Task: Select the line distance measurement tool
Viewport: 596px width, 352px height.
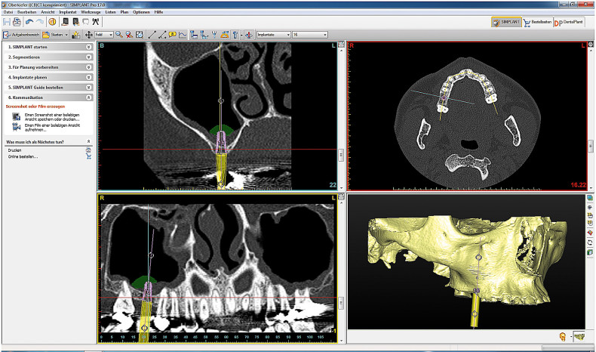Action: tap(152, 35)
